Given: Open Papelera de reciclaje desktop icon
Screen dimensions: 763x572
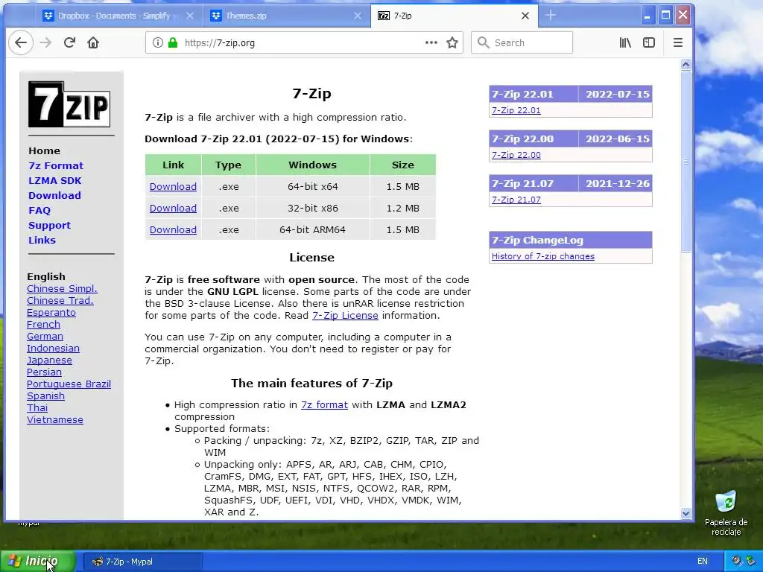Looking at the screenshot, I should pos(726,512).
